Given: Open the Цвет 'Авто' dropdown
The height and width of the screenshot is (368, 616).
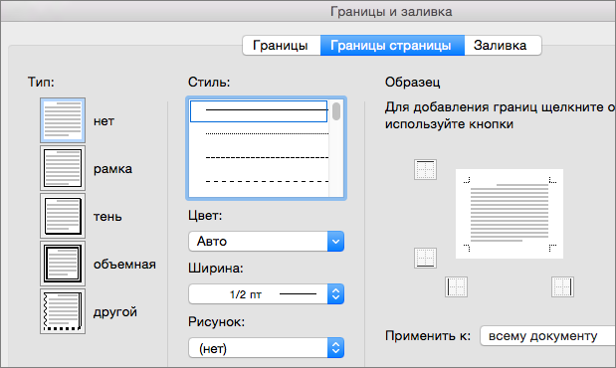Looking at the screenshot, I should point(266,241).
